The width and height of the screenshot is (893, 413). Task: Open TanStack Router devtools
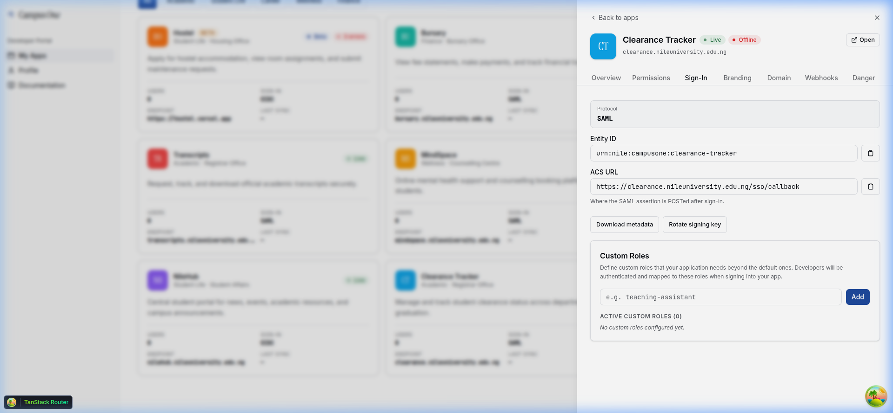pyautogui.click(x=38, y=402)
